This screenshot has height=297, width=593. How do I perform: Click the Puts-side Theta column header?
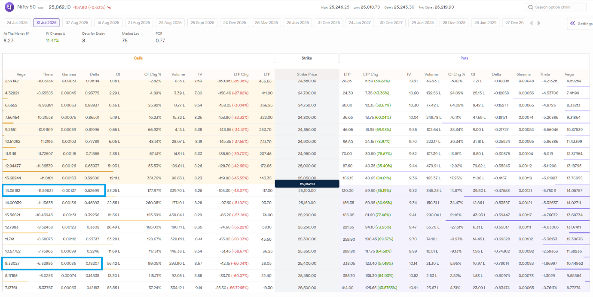pos(545,74)
